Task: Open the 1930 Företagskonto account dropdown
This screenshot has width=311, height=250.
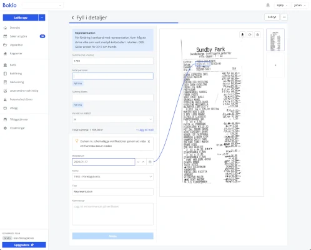Action: 112,177
